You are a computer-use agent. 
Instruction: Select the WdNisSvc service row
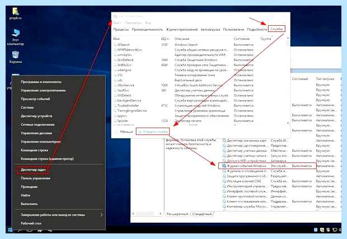pos(183,65)
